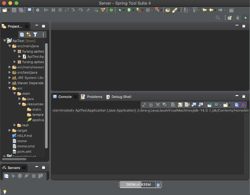This screenshot has height=195, width=250.
Task: Click Remove All Terminated Launches icon
Action: coord(164,105)
